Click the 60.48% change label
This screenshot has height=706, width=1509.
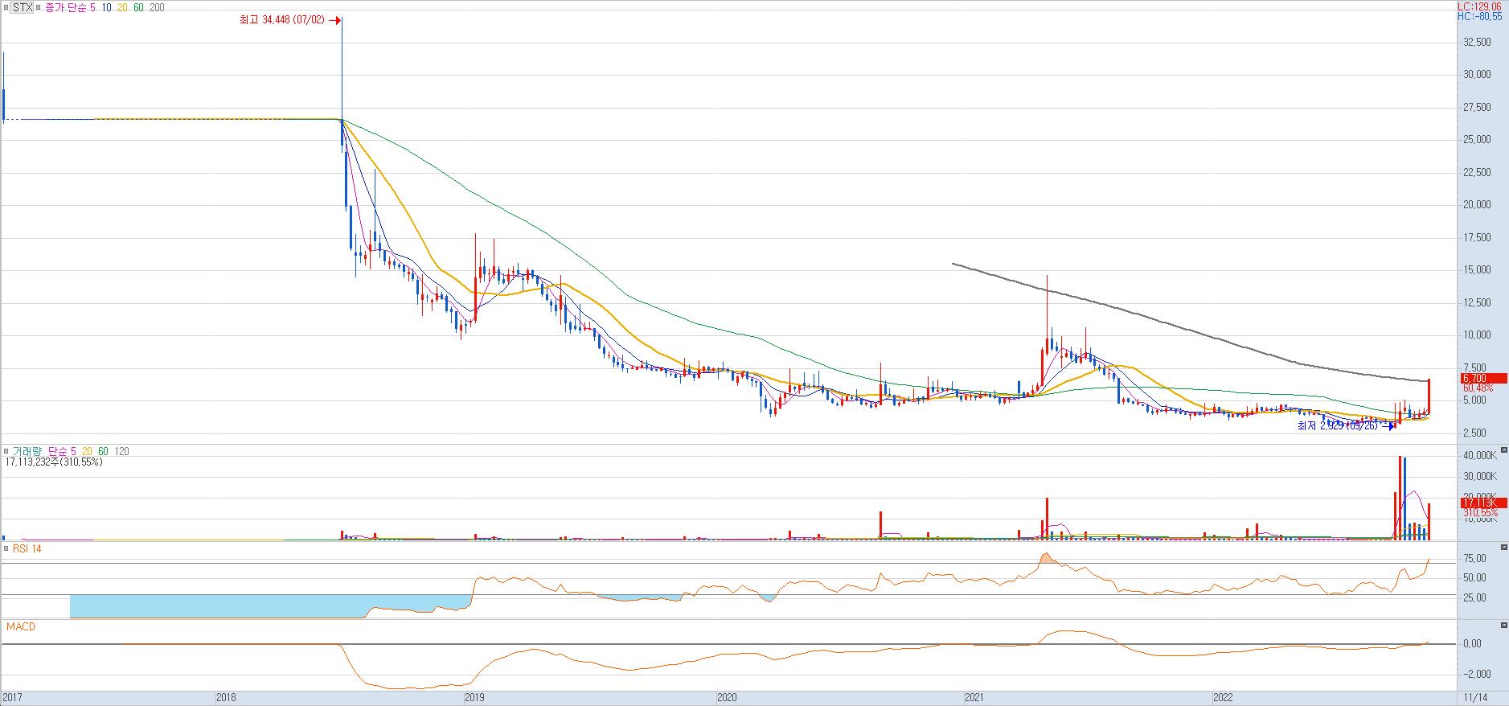[1478, 388]
